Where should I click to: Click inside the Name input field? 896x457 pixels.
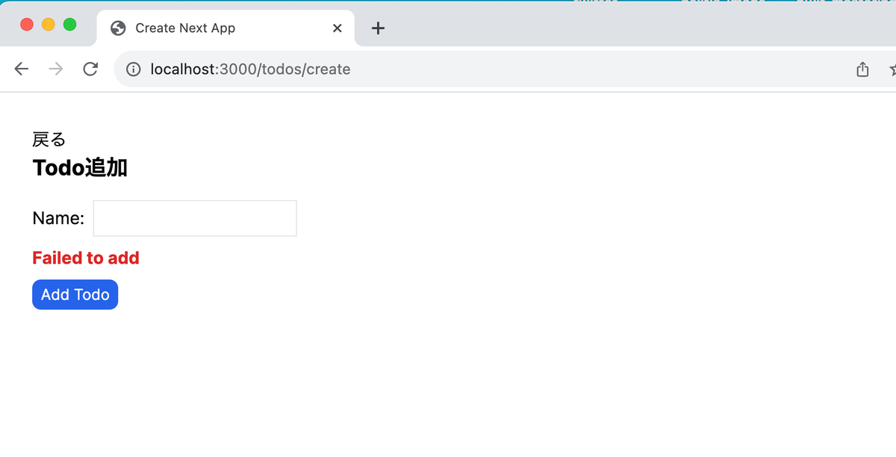(x=194, y=217)
